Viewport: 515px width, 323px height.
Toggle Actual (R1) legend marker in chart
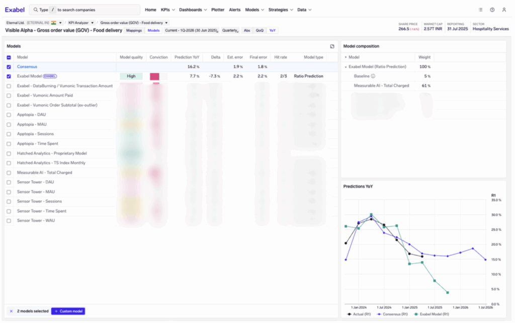coord(349,314)
